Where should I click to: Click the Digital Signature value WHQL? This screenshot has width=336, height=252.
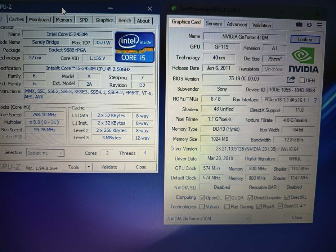(295, 159)
